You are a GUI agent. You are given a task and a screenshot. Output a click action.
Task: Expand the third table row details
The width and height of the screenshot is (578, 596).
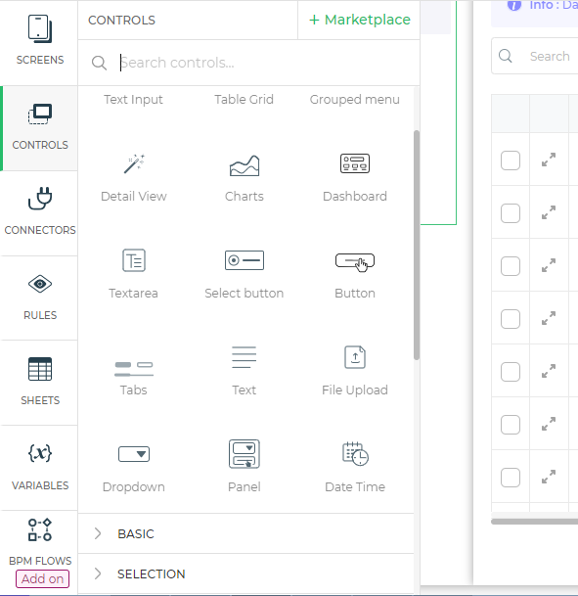coord(549,265)
